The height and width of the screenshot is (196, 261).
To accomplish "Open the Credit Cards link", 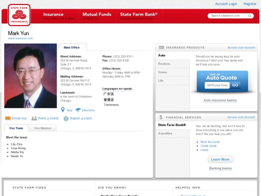I will coord(208,146).
